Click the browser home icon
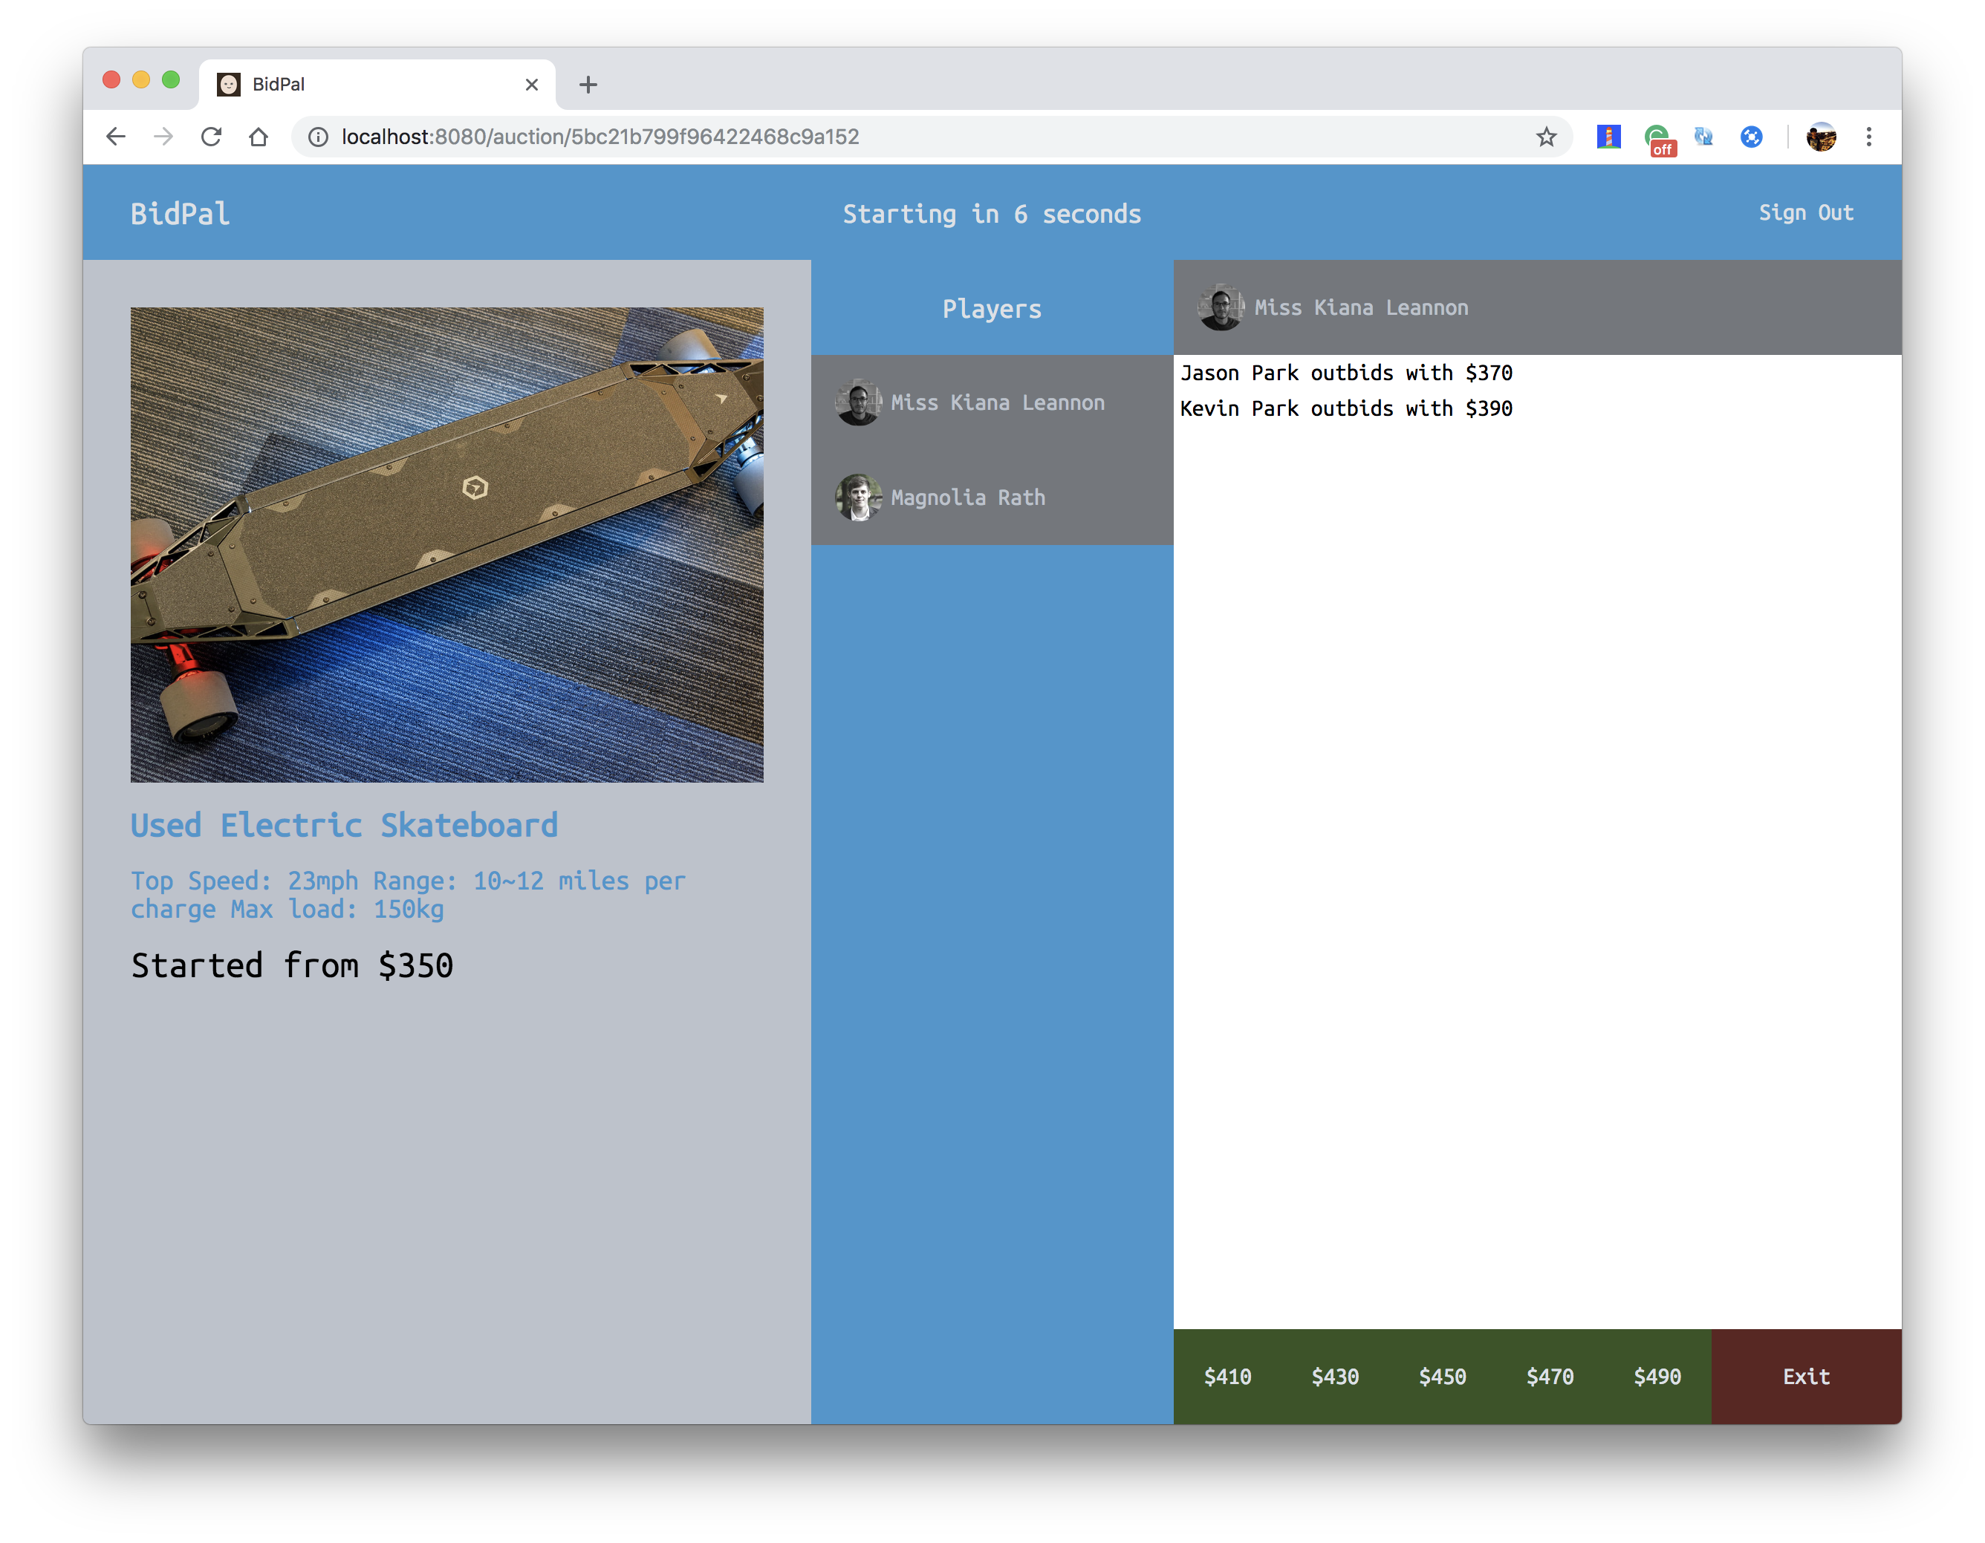This screenshot has height=1543, width=1985. click(x=259, y=137)
